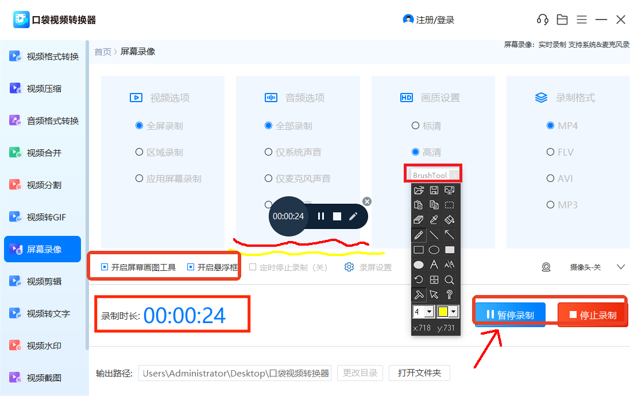This screenshot has width=630, height=396.
Task: Open the brush size dropdown showing 4
Action: click(x=428, y=312)
